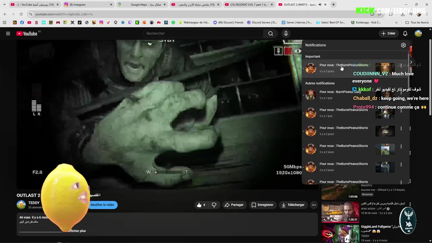Save video with Enregistrer button
The height and width of the screenshot is (243, 432).
pos(262,205)
